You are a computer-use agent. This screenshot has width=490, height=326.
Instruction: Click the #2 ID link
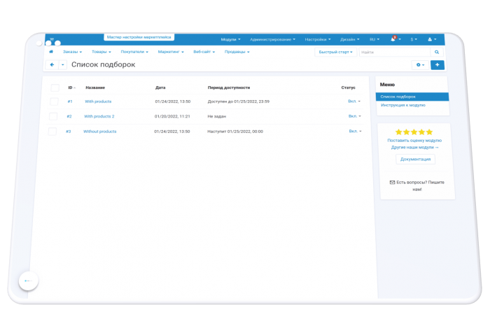pos(69,116)
